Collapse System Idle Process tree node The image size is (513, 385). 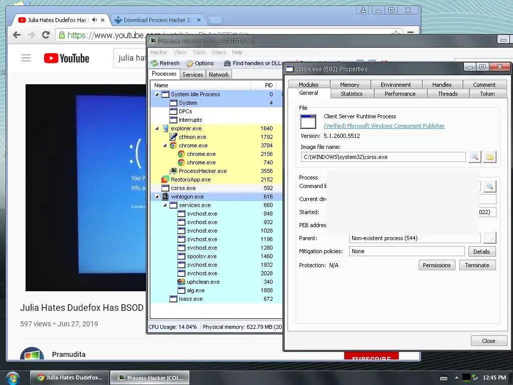coord(157,94)
